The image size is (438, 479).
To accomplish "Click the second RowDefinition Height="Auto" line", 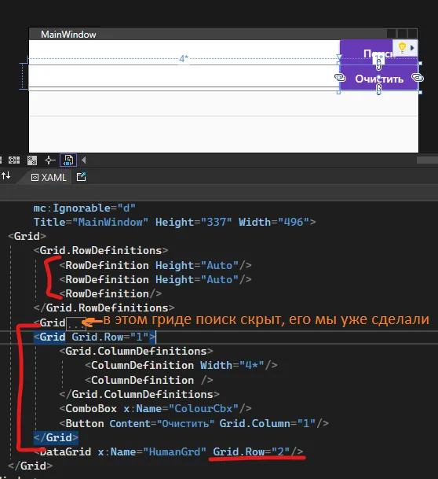I will [155, 279].
